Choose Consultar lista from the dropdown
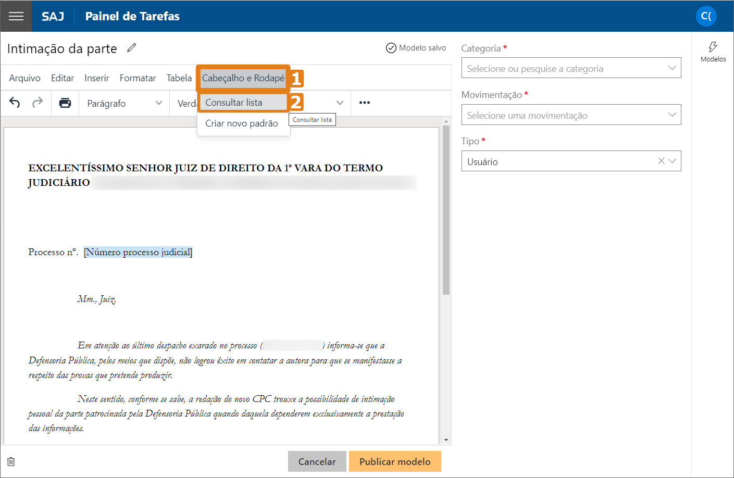Screen dimensions: 734x478 point(243,103)
